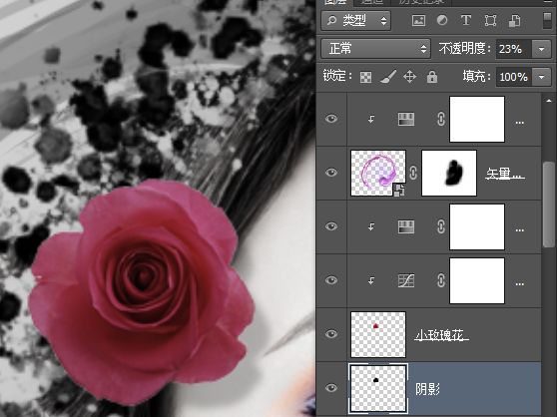Viewport: 557px width, 417px height.
Task: Select the 阴影 layer thumbnail
Action: (x=378, y=389)
